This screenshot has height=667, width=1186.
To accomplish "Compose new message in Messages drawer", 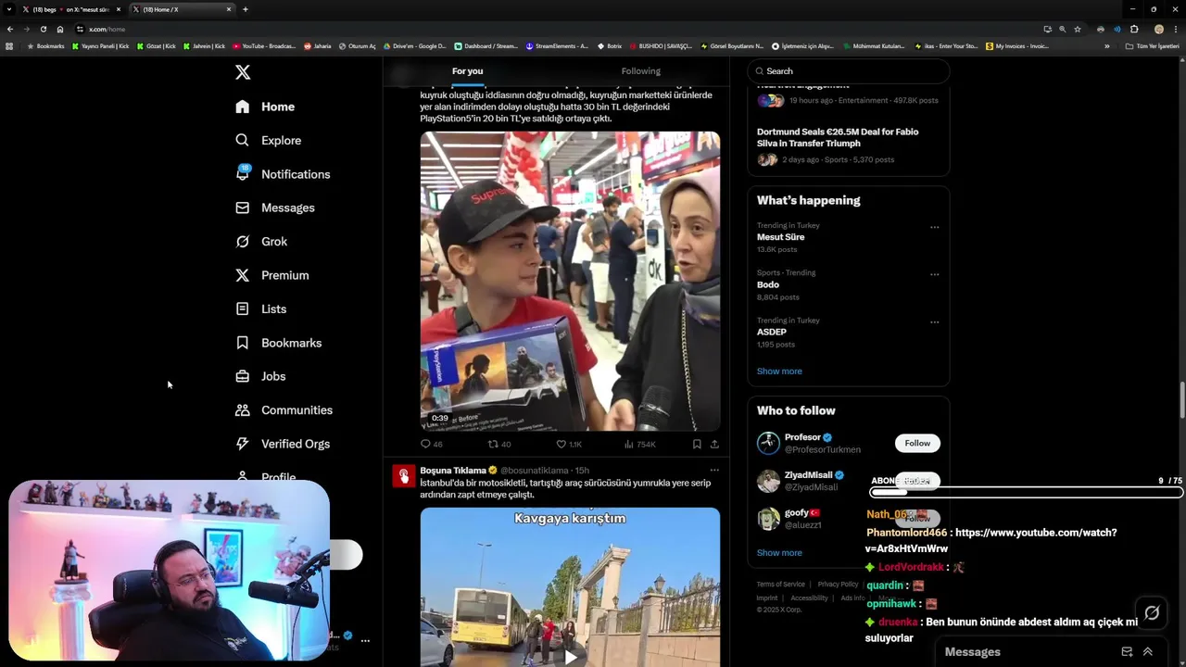I will (1127, 652).
